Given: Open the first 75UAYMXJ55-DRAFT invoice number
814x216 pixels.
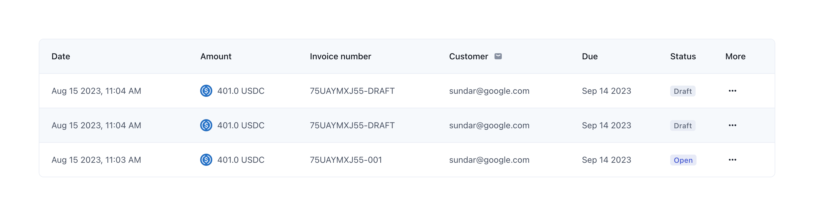Looking at the screenshot, I should (352, 91).
